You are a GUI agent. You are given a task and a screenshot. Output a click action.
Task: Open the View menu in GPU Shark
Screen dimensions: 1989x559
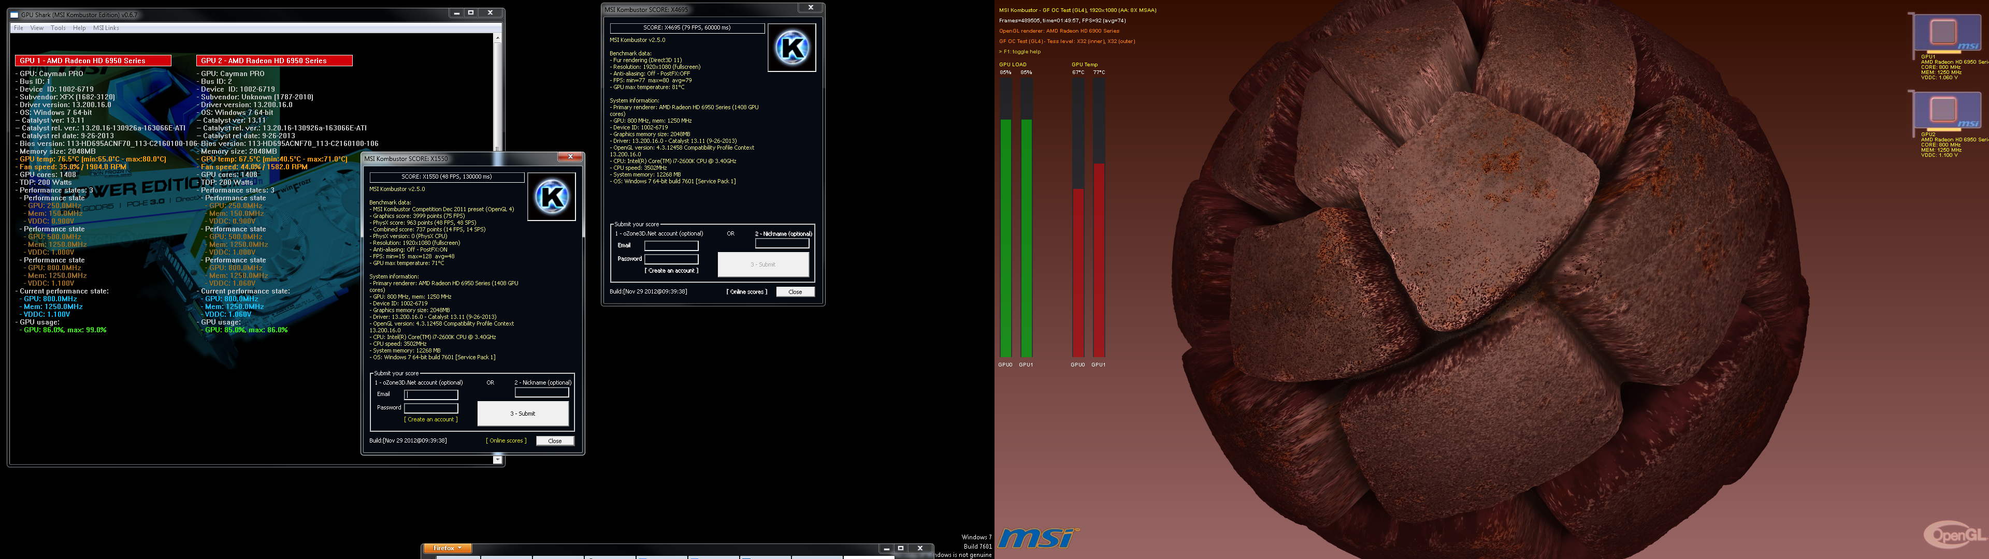tap(37, 28)
